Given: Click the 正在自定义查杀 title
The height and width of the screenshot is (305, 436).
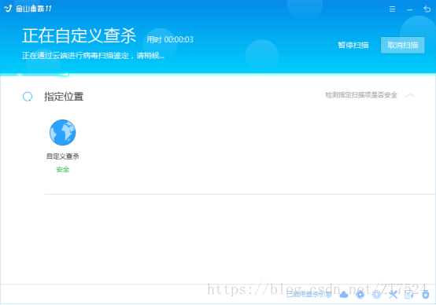Looking at the screenshot, I should tap(79, 36).
